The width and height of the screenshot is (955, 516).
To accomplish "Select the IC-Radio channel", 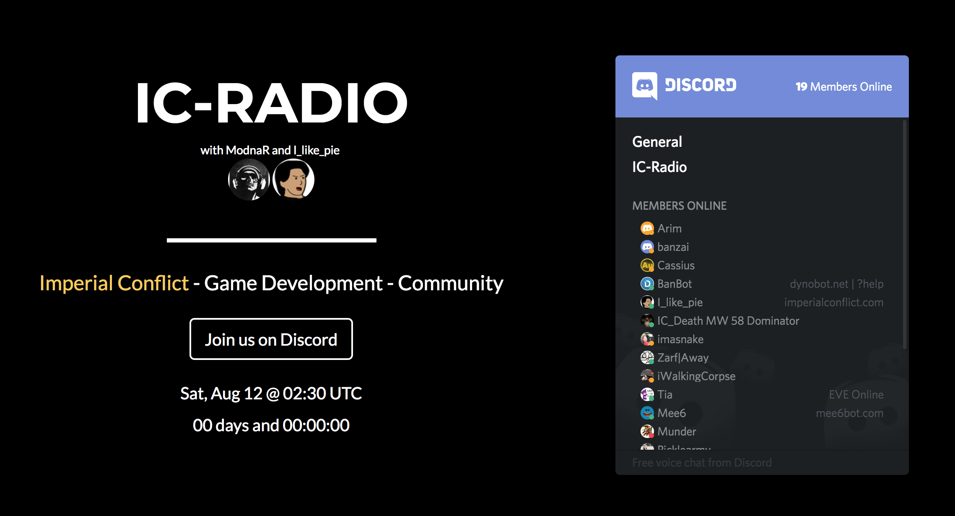I will coord(659,167).
